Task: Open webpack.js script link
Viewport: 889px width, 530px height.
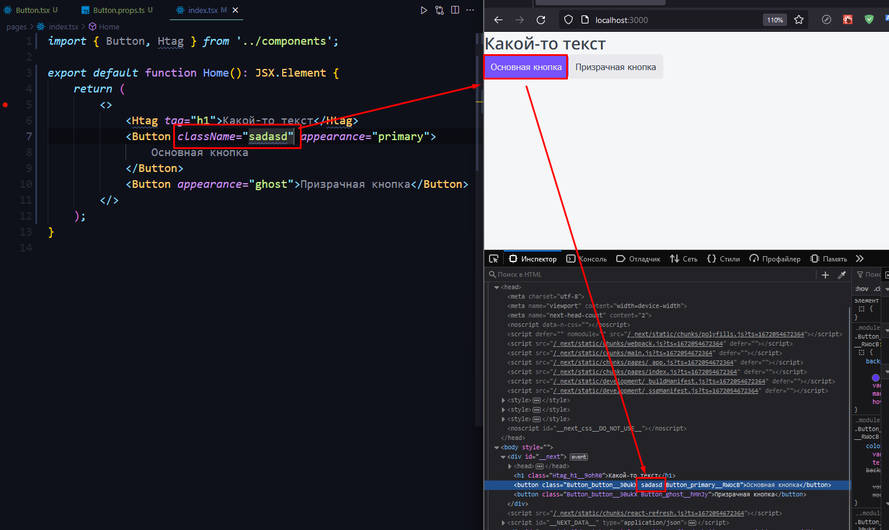Action: tap(638, 344)
